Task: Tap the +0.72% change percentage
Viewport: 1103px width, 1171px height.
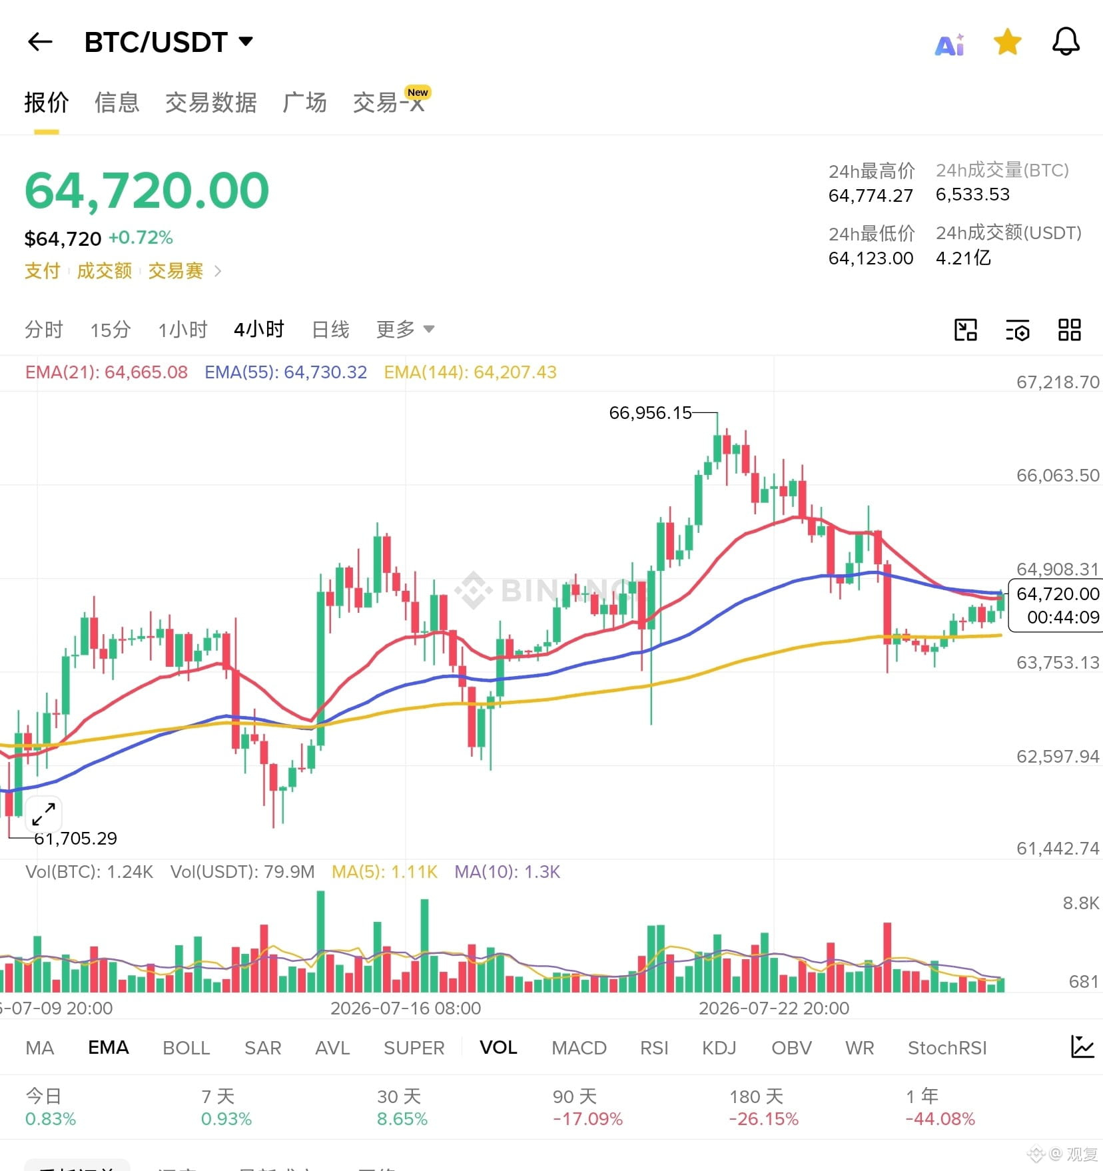Action: 141,238
